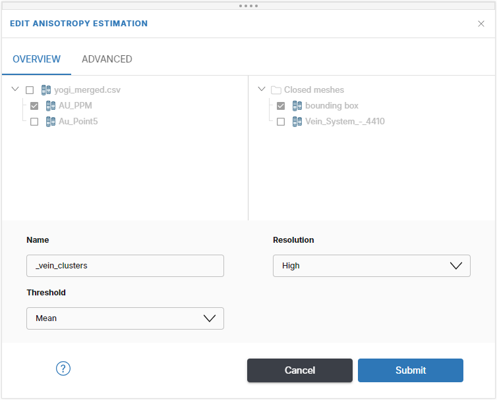Collapse the Closed meshes folder

click(x=262, y=89)
